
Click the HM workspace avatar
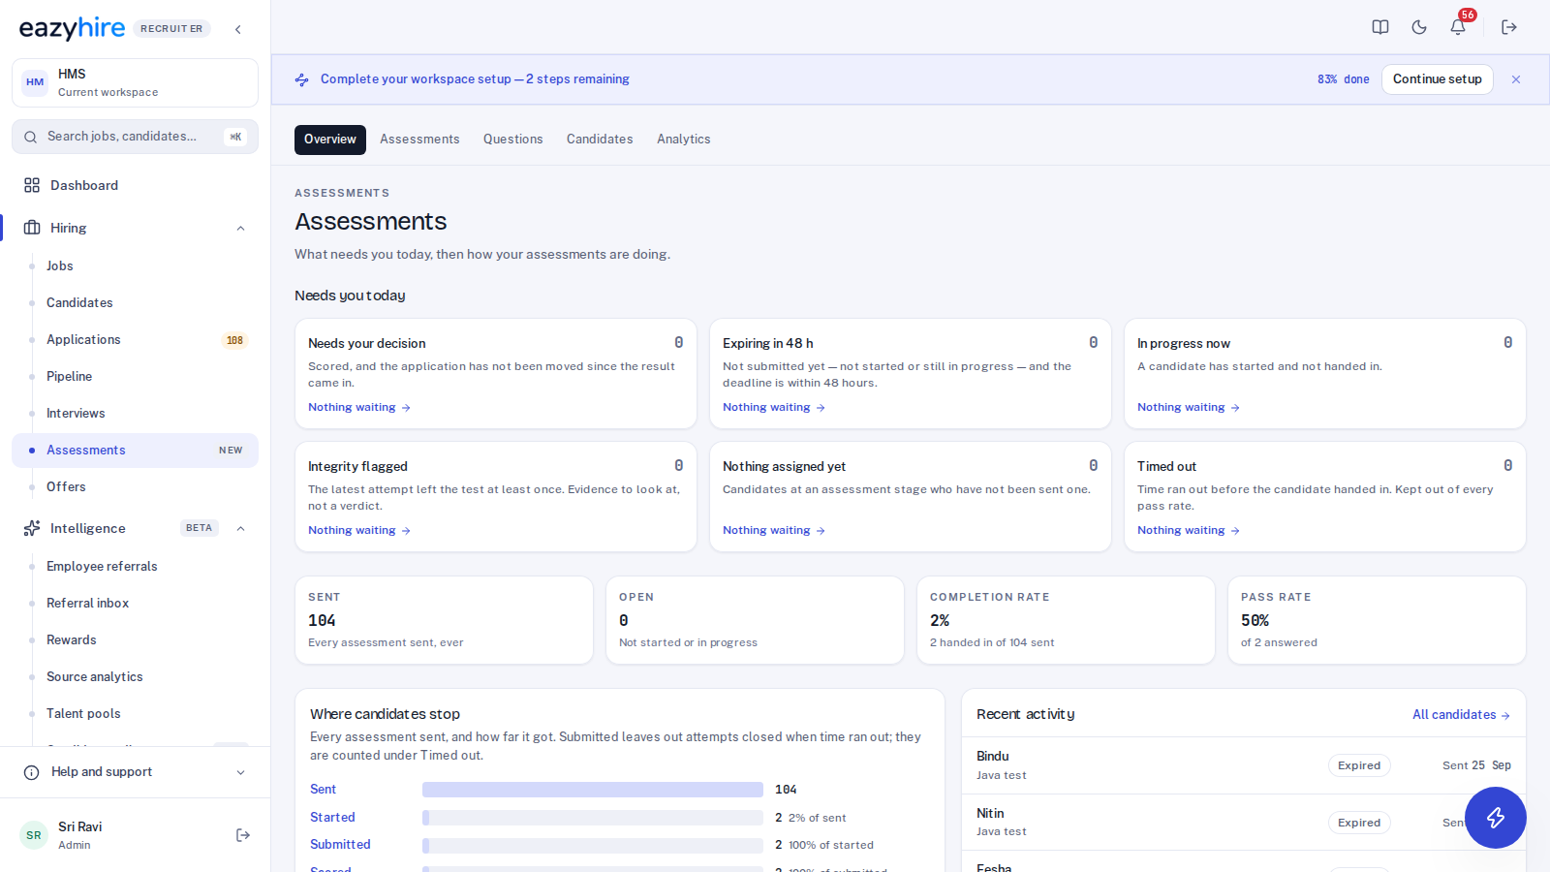35,82
